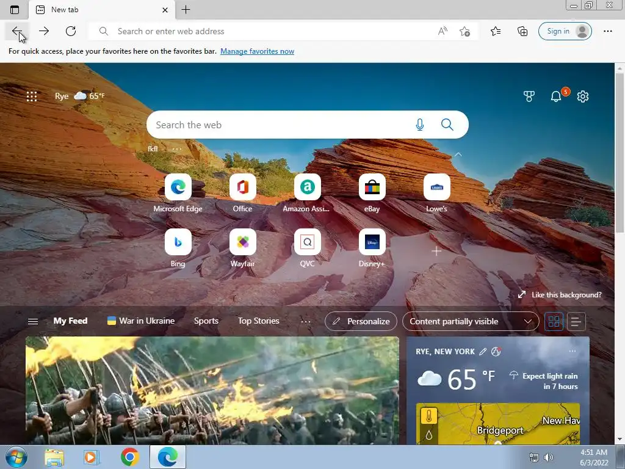The width and height of the screenshot is (625, 469).
Task: Add a new quick link site
Action: (436, 251)
